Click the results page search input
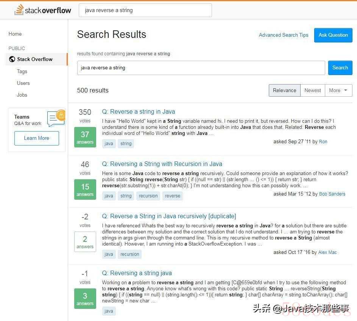The image size is (357, 321). click(201, 68)
